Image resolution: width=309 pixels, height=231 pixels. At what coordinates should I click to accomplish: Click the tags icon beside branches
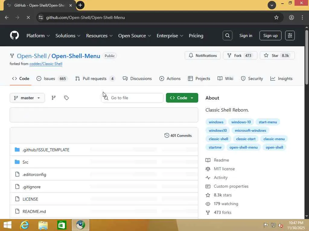click(66, 98)
